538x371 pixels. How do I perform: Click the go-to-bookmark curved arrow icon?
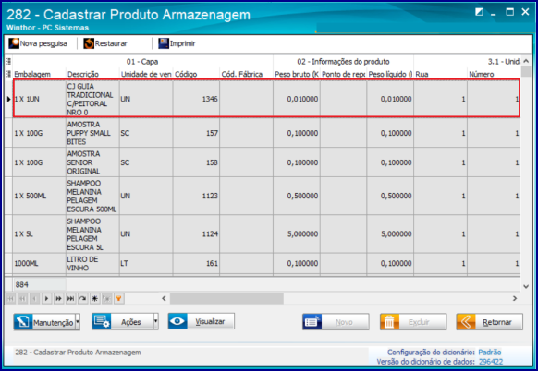(x=82, y=299)
